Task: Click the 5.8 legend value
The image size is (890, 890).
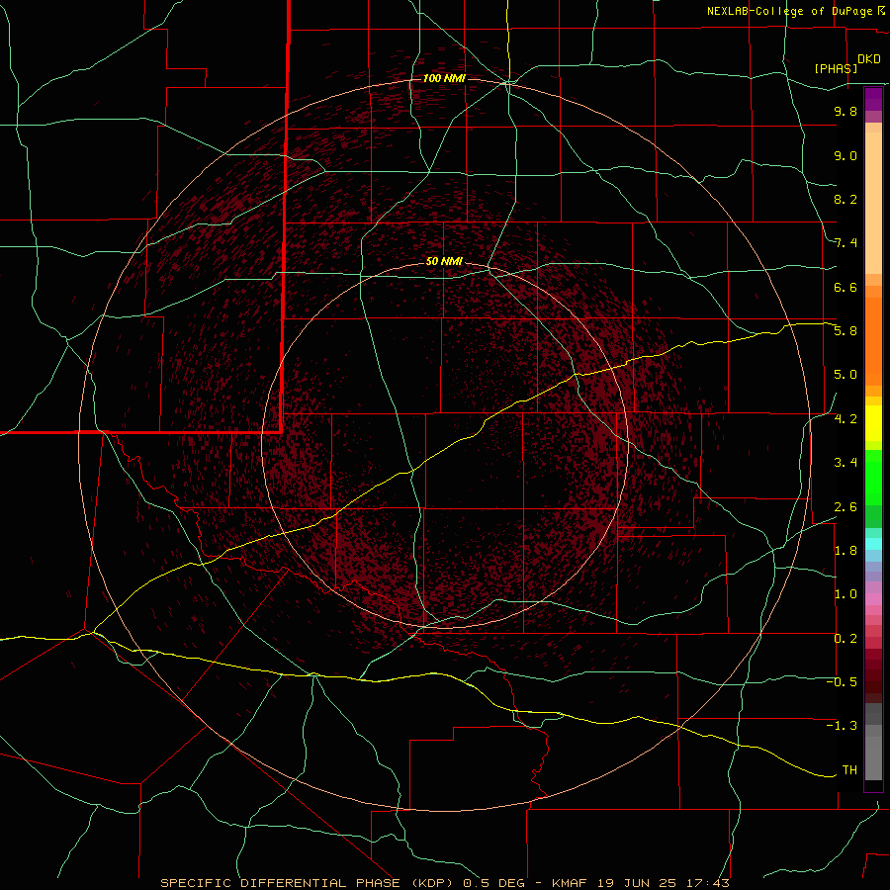Action: [x=845, y=331]
